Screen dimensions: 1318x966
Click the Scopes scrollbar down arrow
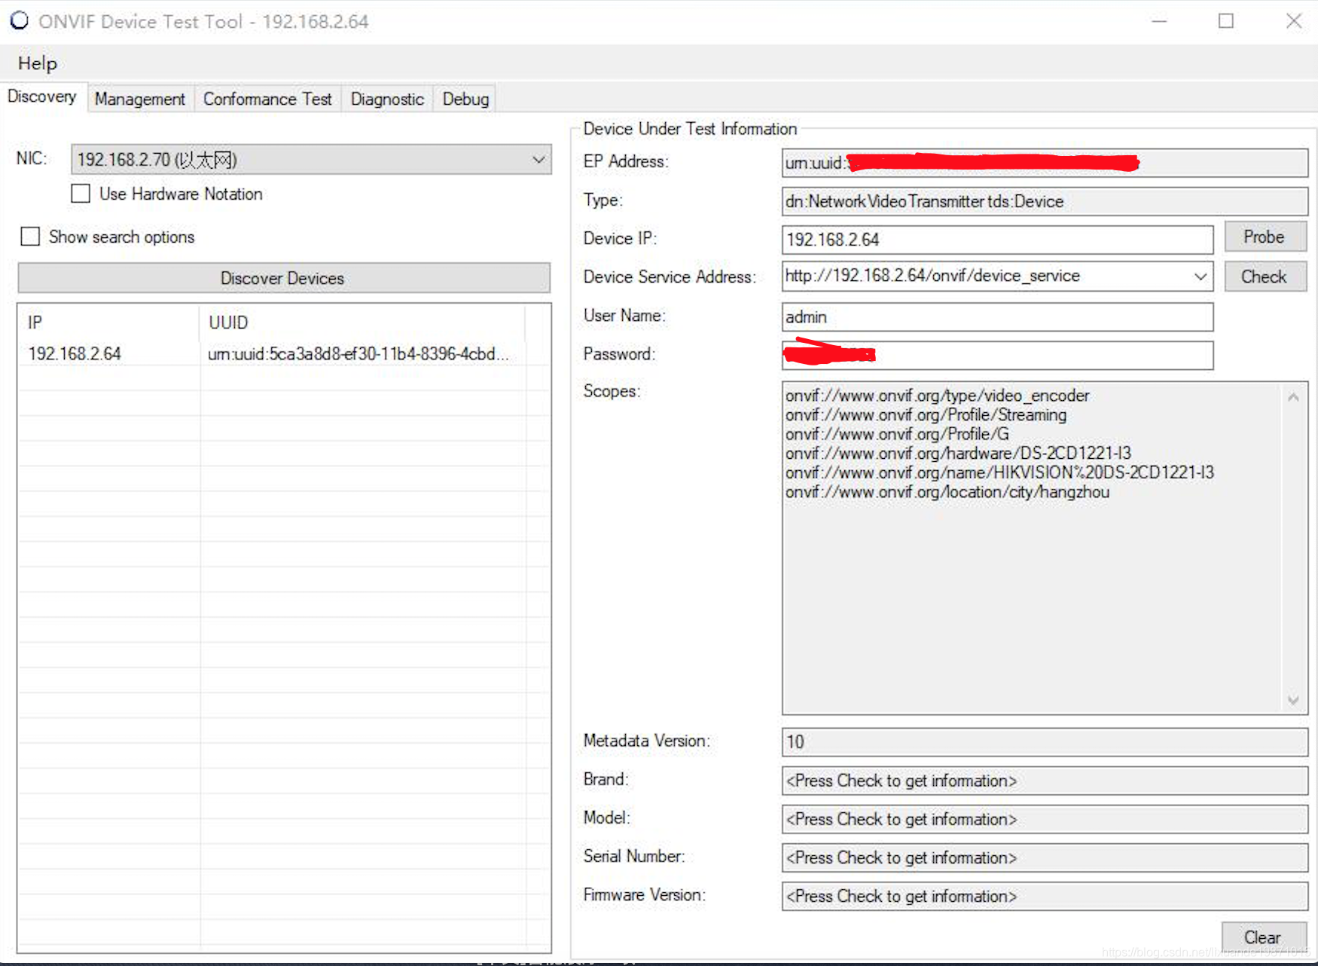click(x=1293, y=700)
